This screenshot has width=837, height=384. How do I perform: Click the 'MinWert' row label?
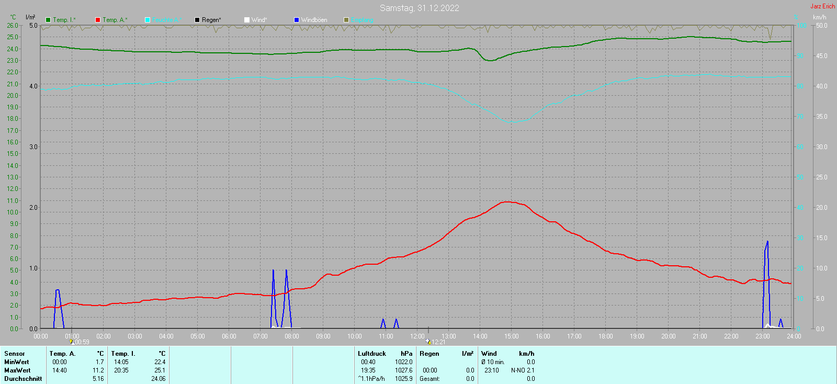(17, 362)
